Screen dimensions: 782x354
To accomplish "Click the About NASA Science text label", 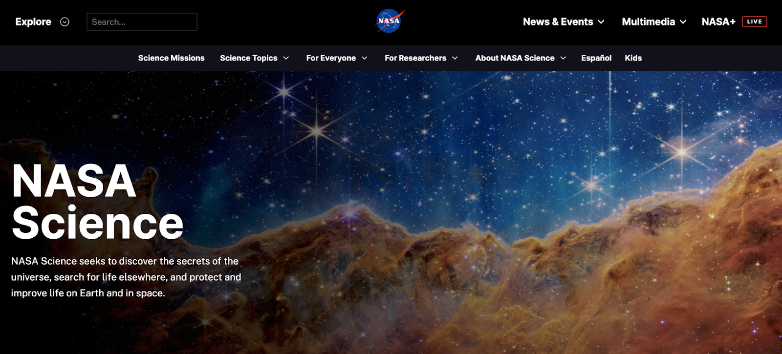I will tap(515, 58).
